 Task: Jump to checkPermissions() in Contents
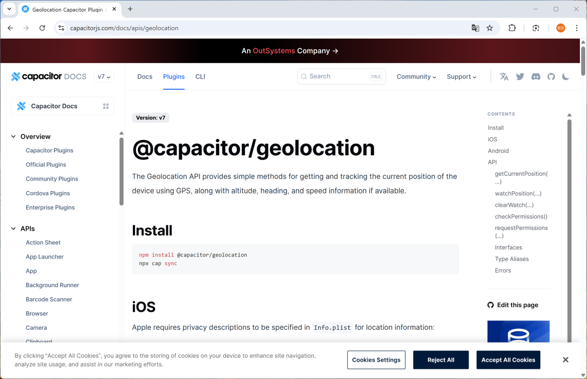coord(521,217)
